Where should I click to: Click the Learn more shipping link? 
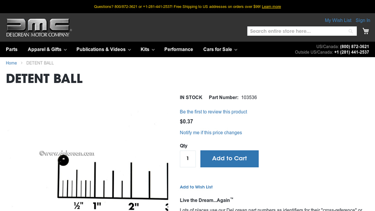pos(271,7)
